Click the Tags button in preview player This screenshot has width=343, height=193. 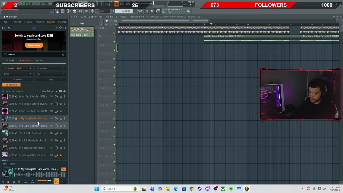click(63, 169)
